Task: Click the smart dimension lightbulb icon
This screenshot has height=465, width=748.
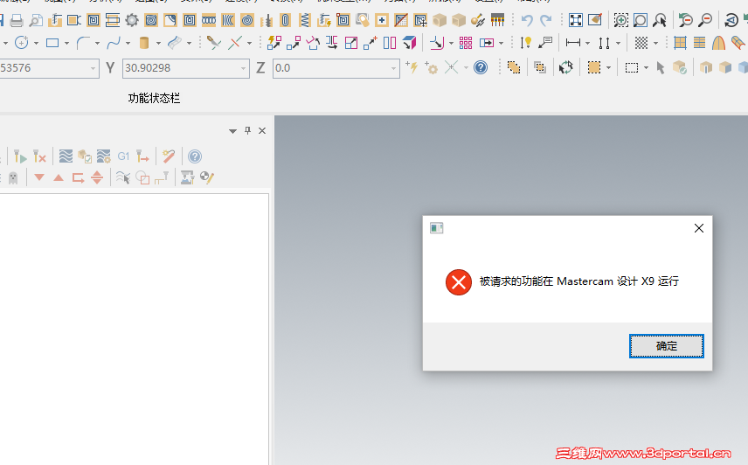Action: coord(526,43)
